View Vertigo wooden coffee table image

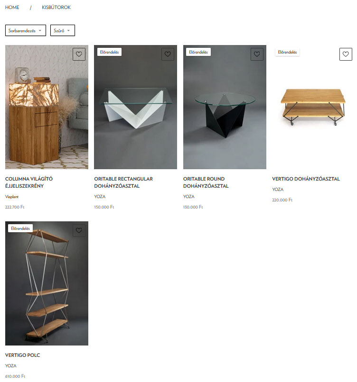pos(314,107)
